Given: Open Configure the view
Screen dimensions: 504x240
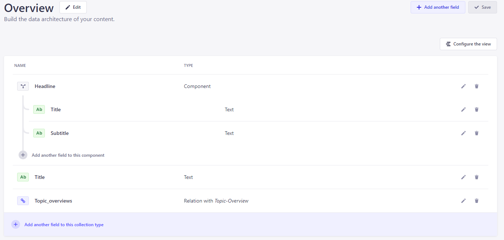Looking at the screenshot, I should pos(468,44).
